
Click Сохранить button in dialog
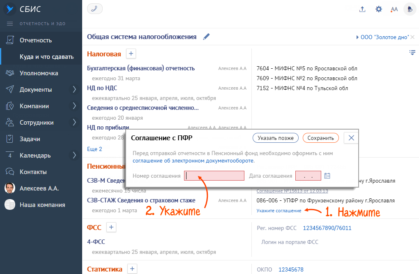[321, 138]
